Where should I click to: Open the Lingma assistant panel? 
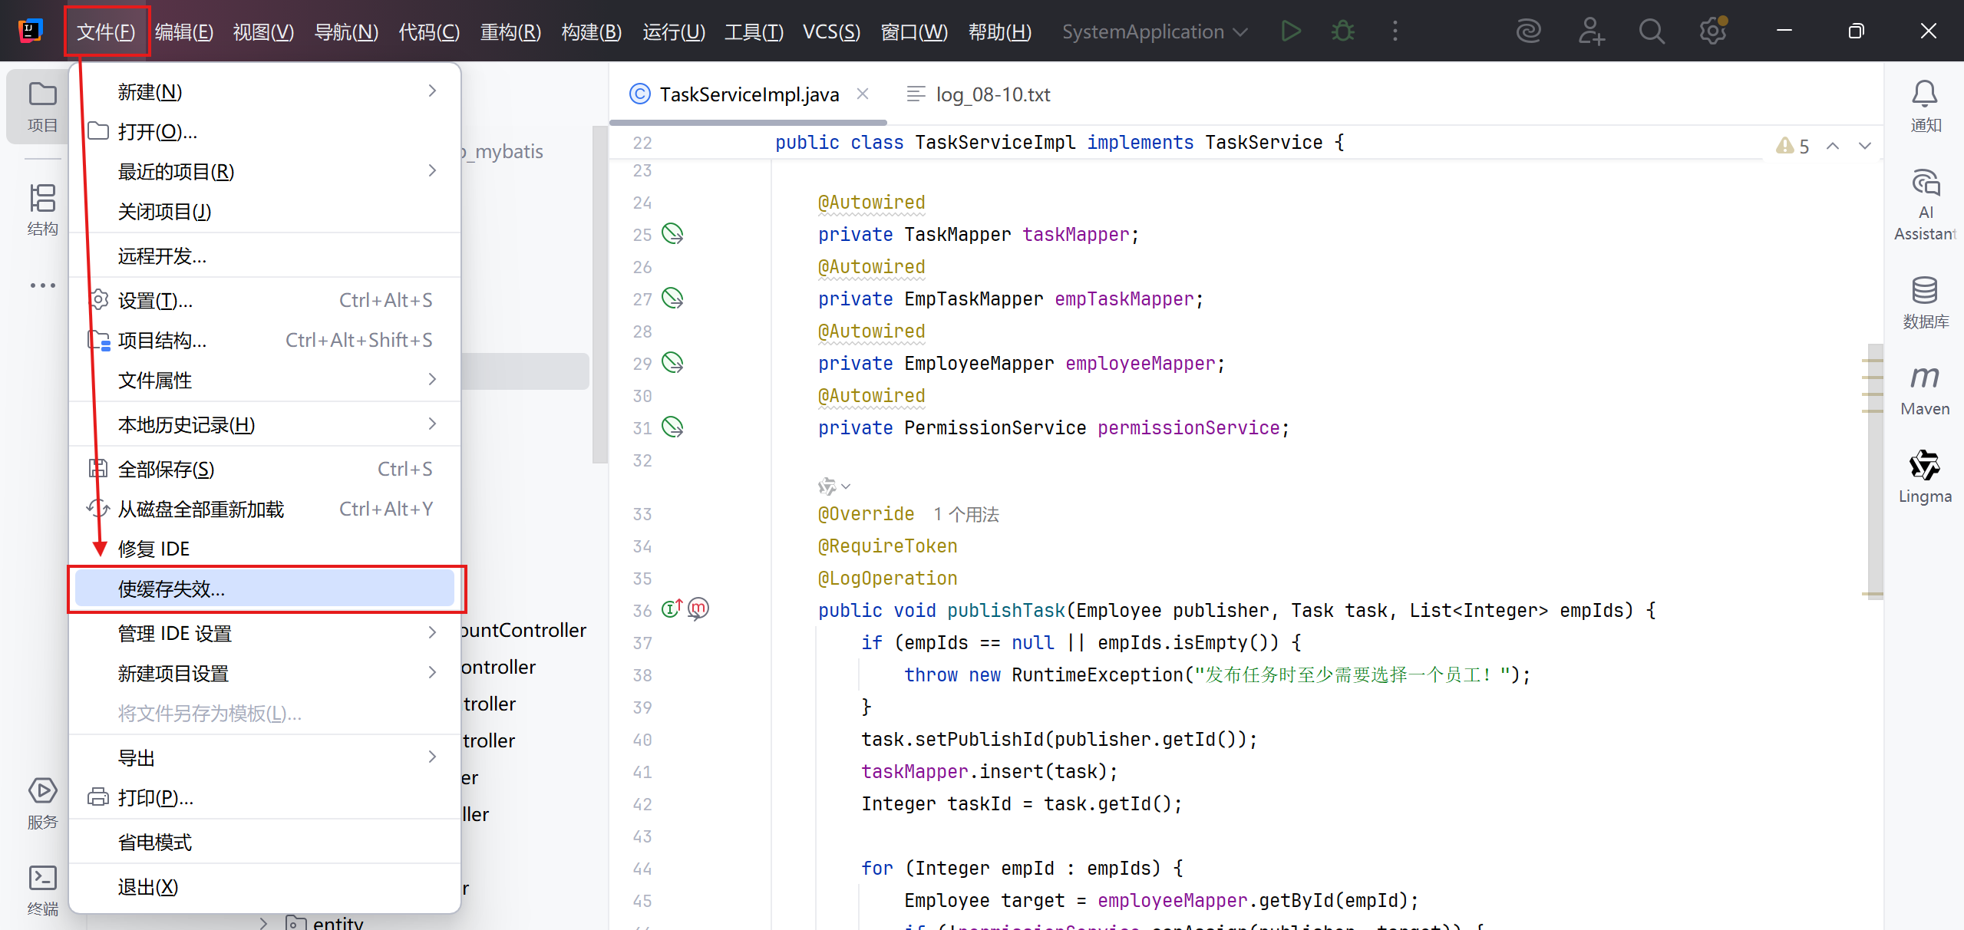click(1924, 477)
